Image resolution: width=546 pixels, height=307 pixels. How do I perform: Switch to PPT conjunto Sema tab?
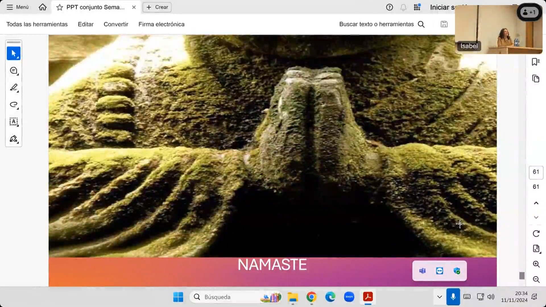(95, 7)
